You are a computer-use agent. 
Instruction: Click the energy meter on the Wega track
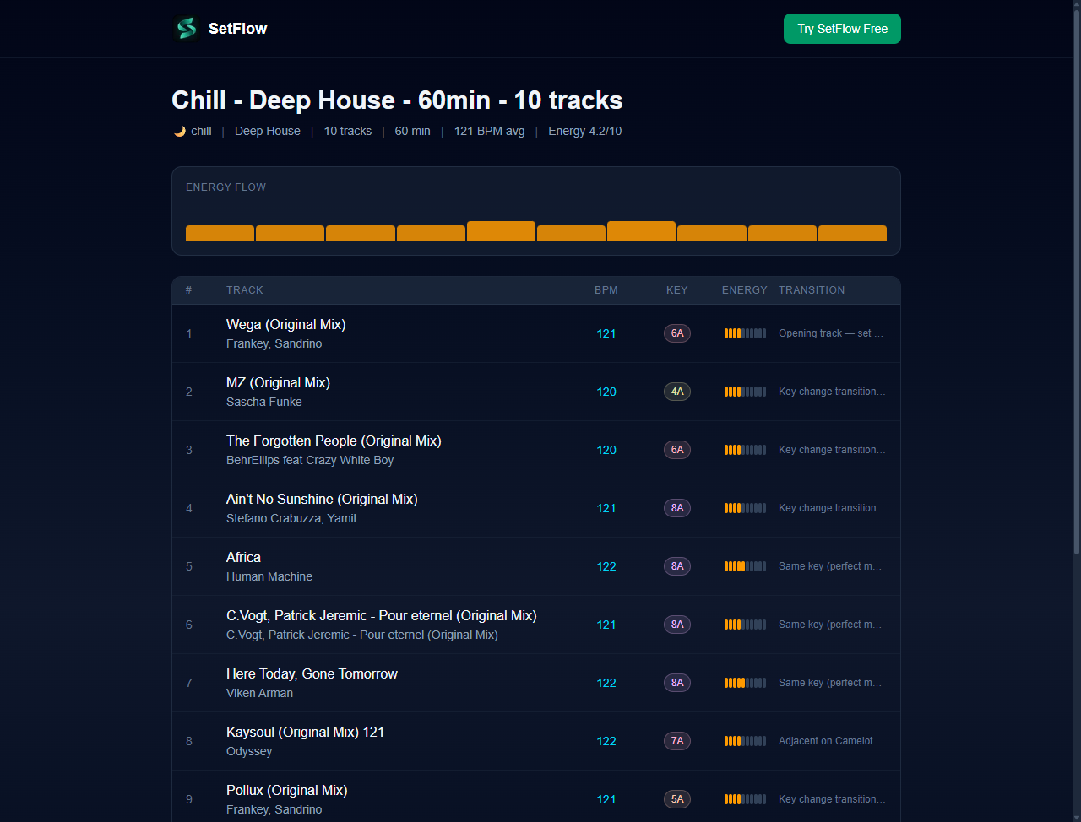(744, 333)
